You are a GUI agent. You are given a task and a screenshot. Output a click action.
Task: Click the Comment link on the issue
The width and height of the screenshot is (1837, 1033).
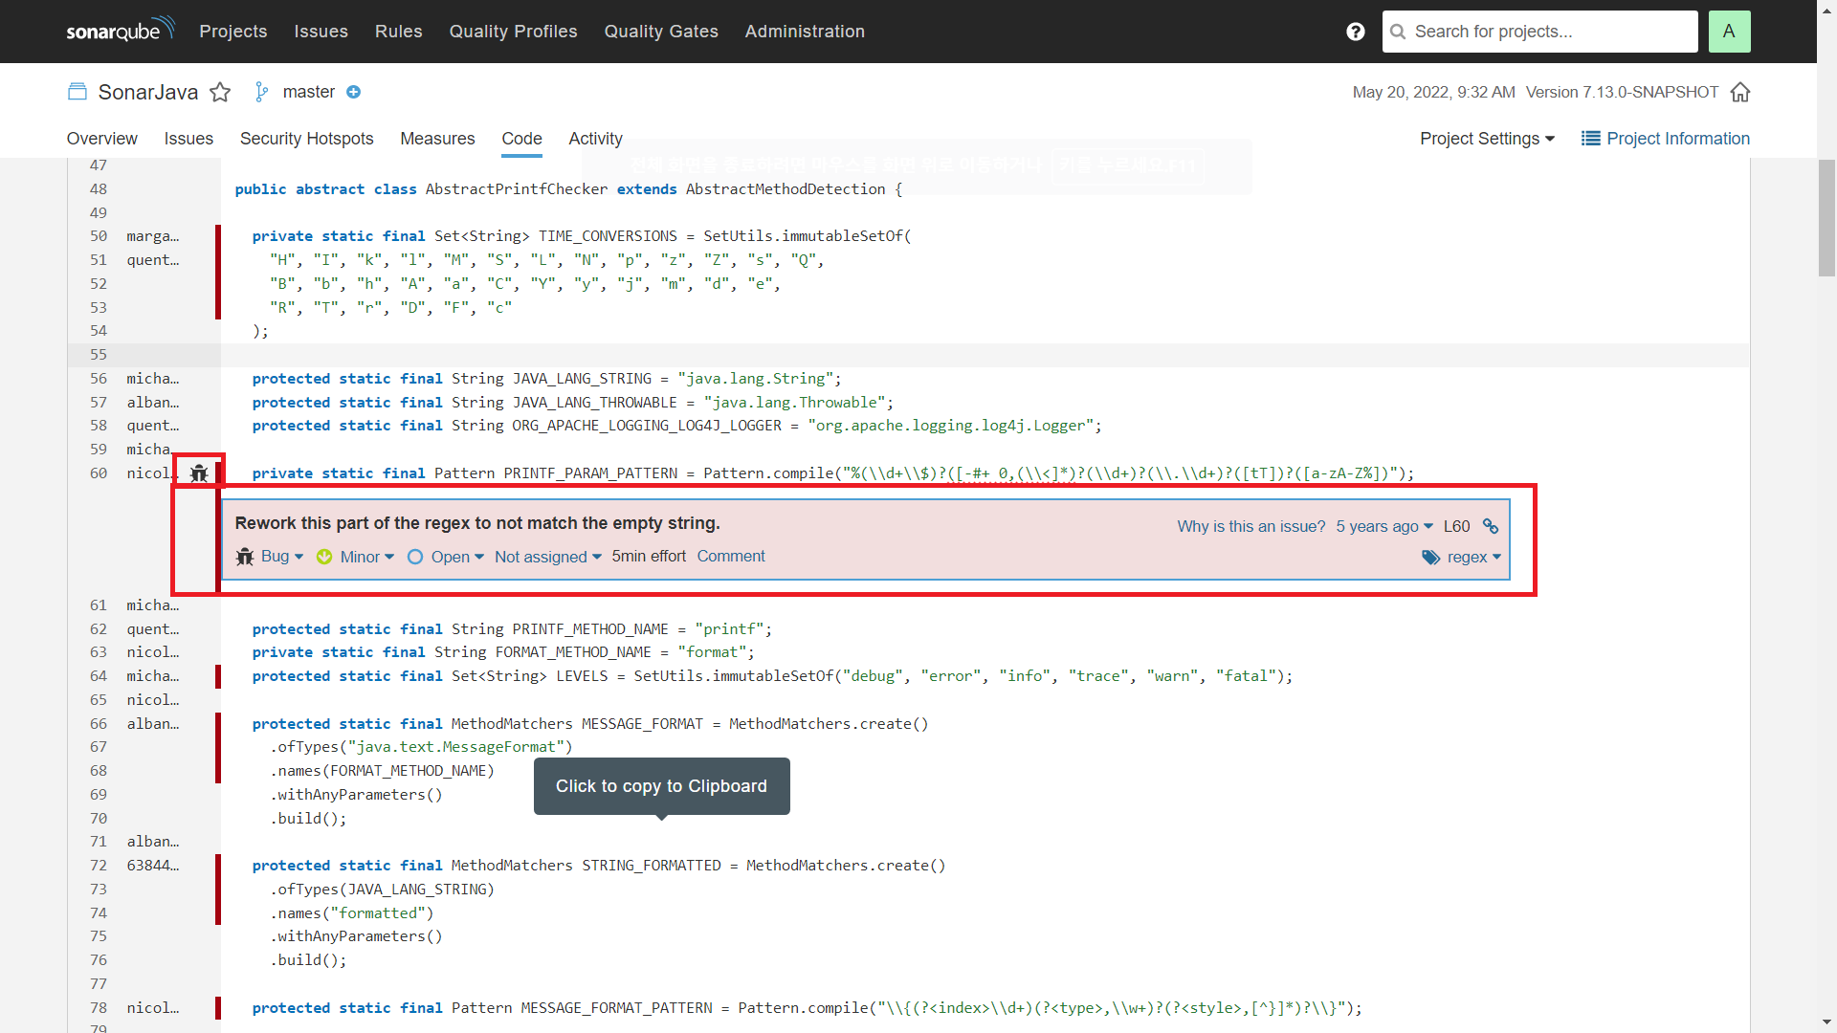731,556
